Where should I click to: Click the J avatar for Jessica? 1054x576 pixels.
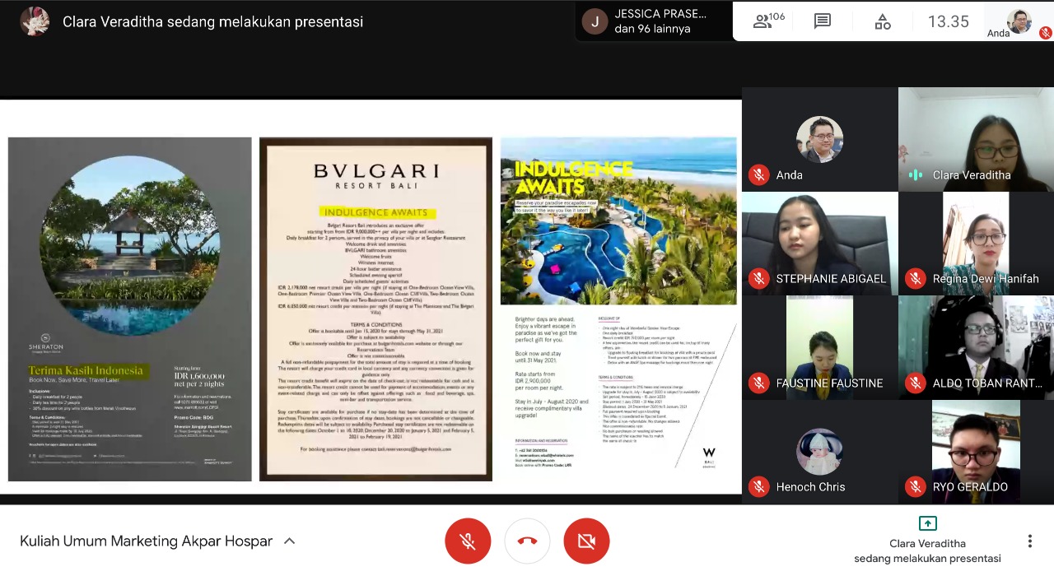tap(595, 21)
